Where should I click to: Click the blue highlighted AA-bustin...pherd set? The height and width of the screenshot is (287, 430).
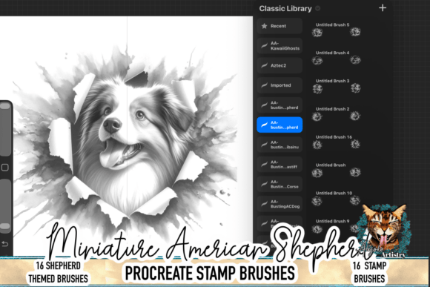pyautogui.click(x=279, y=125)
